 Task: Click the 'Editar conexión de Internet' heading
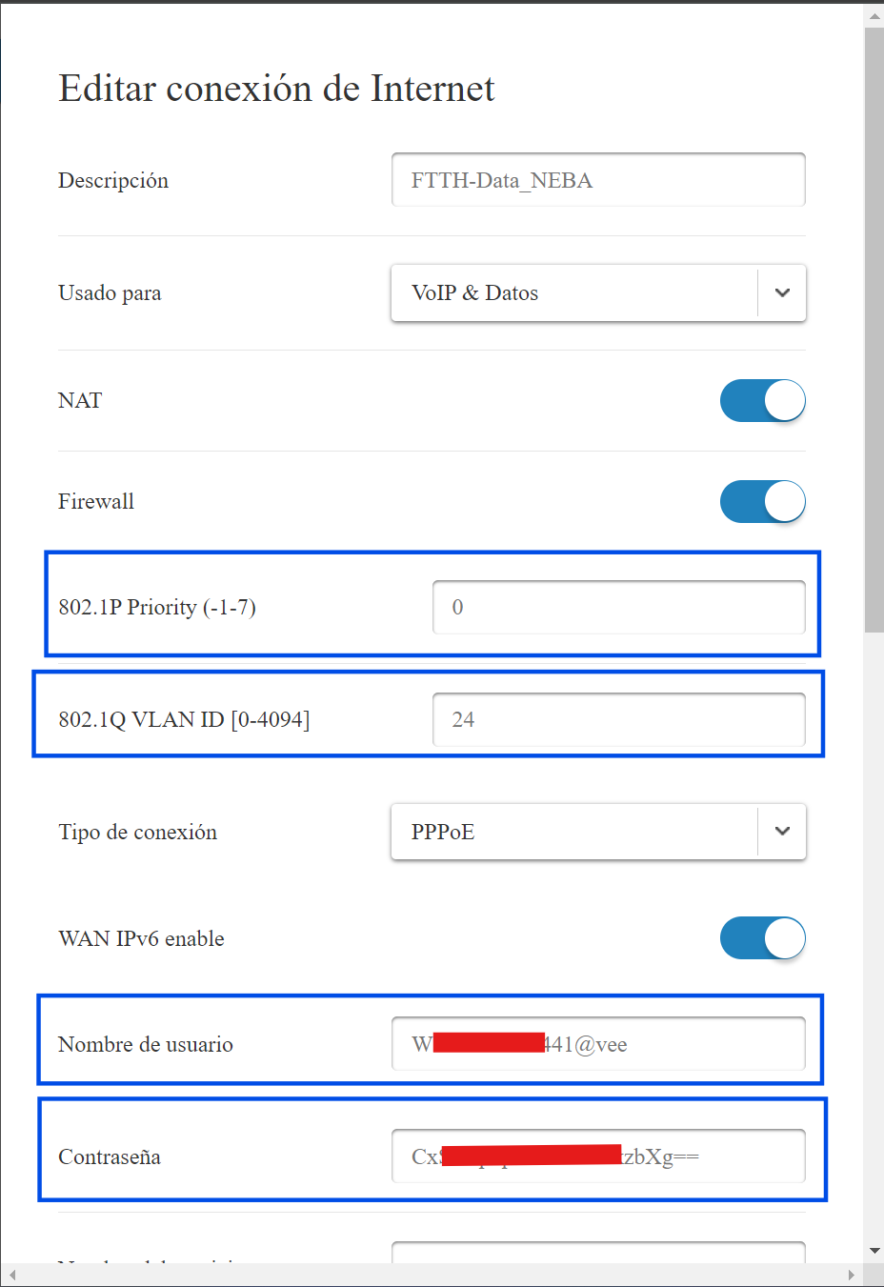coord(277,88)
